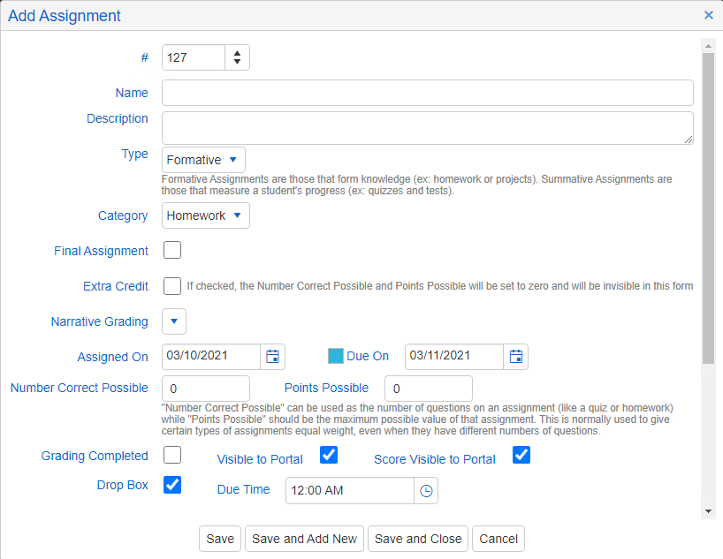
Task: Click the increment arrow on the # stepper
Action: (237, 52)
